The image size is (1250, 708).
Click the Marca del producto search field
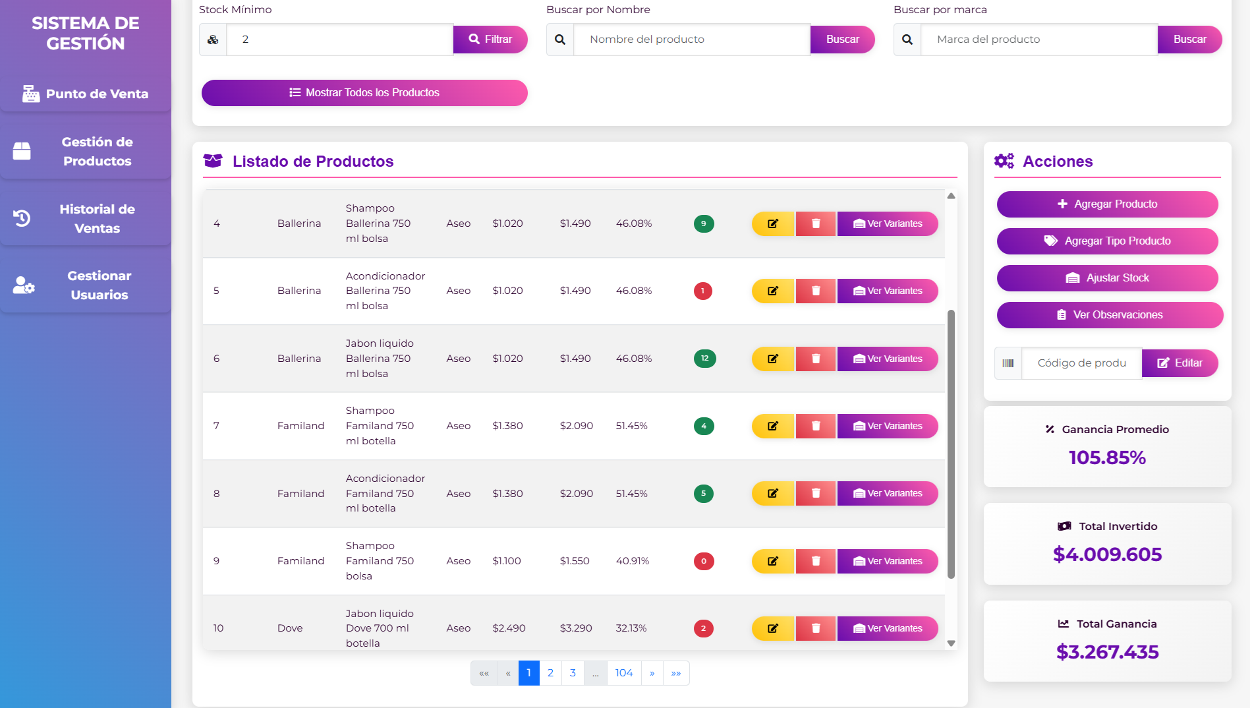1038,40
